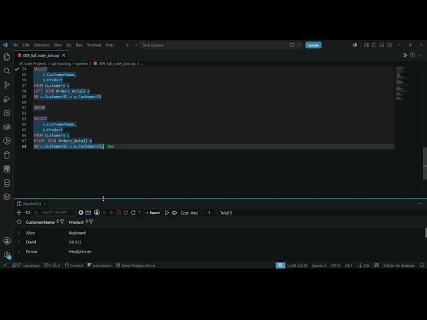Open the Manage gear in activity bar
The height and width of the screenshot is (320, 427).
point(7,255)
